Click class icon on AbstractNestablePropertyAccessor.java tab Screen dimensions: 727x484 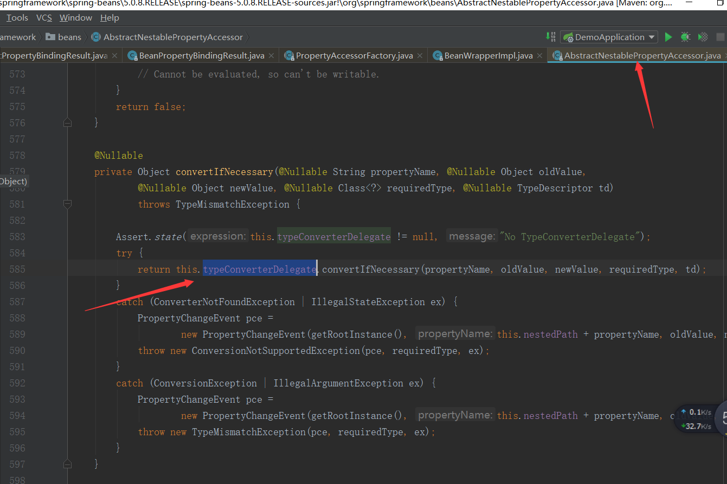pos(557,55)
